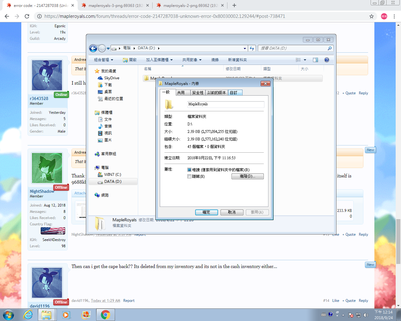The image size is (401, 321).
Task: Open address bar history dropdown arrow
Action: click(245, 48)
